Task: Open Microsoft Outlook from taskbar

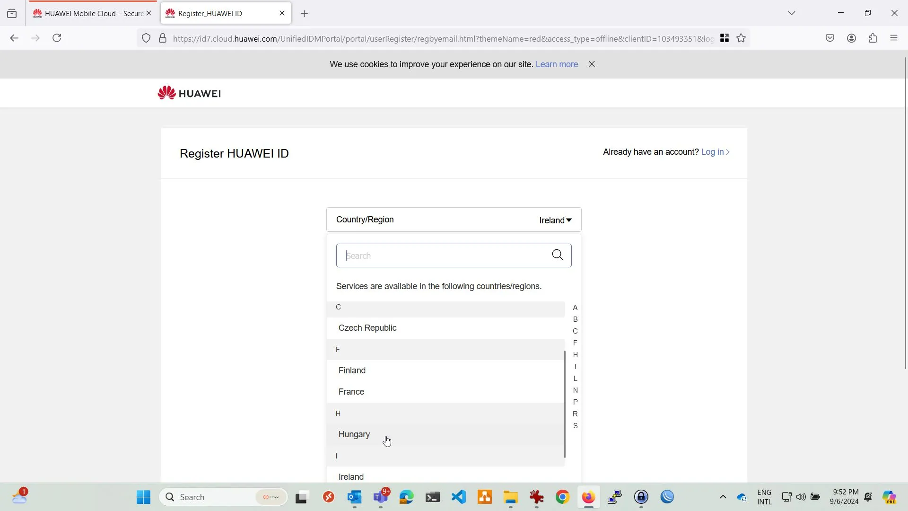Action: (x=355, y=497)
